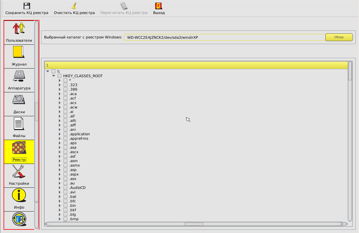The image size is (359, 233).
Task: Enable the checkbox for .aiff
Action: coord(66,125)
